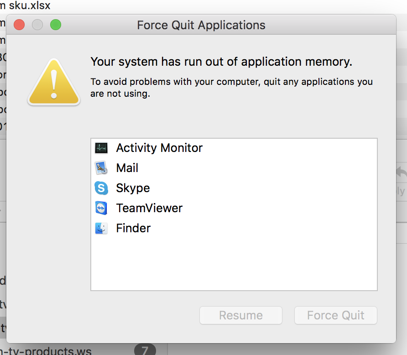This screenshot has width=407, height=355.
Task: Select the "Activity Monitor" name in the list
Action: tap(159, 148)
